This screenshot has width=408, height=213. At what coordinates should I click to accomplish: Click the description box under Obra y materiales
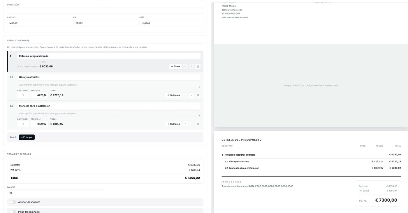[109, 85]
